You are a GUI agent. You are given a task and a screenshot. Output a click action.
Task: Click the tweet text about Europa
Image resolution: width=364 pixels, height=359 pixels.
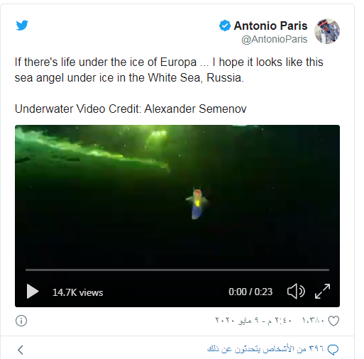pos(169,70)
